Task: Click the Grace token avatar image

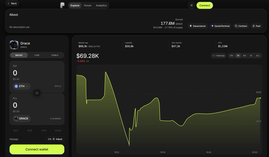Action: [14, 45]
